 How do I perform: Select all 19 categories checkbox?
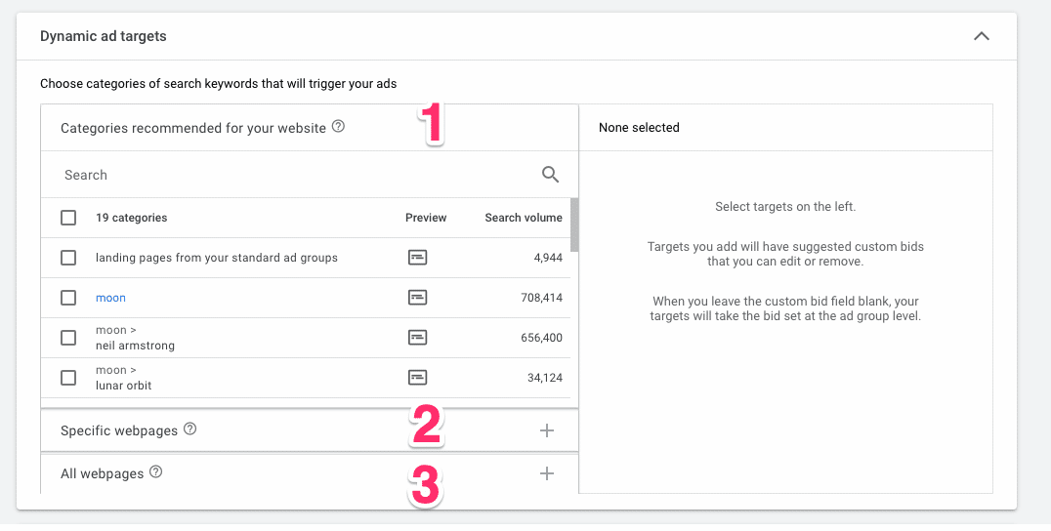[x=68, y=218]
